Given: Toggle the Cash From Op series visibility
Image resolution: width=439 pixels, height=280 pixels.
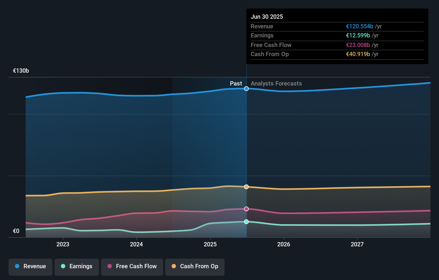Looking at the screenshot, I should 195,266.
